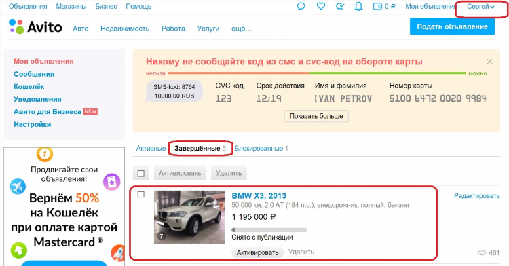
Task: Click Подать объявление button
Action: point(452,26)
